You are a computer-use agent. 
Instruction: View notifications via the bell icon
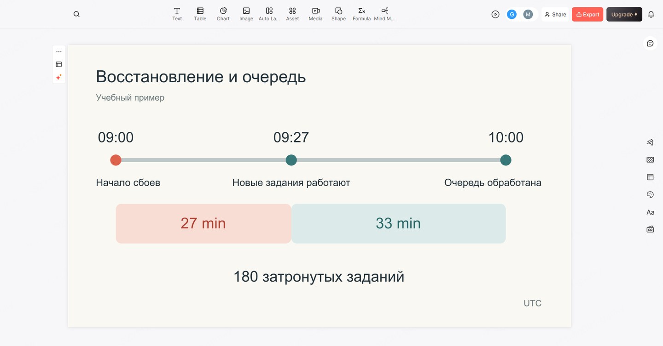651,14
